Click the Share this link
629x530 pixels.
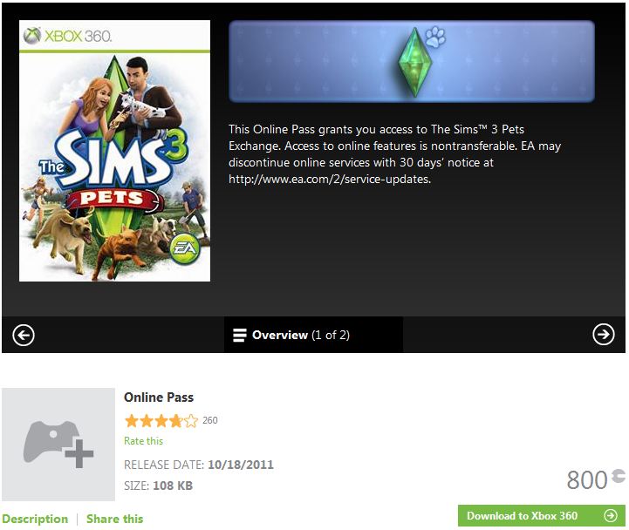114,519
